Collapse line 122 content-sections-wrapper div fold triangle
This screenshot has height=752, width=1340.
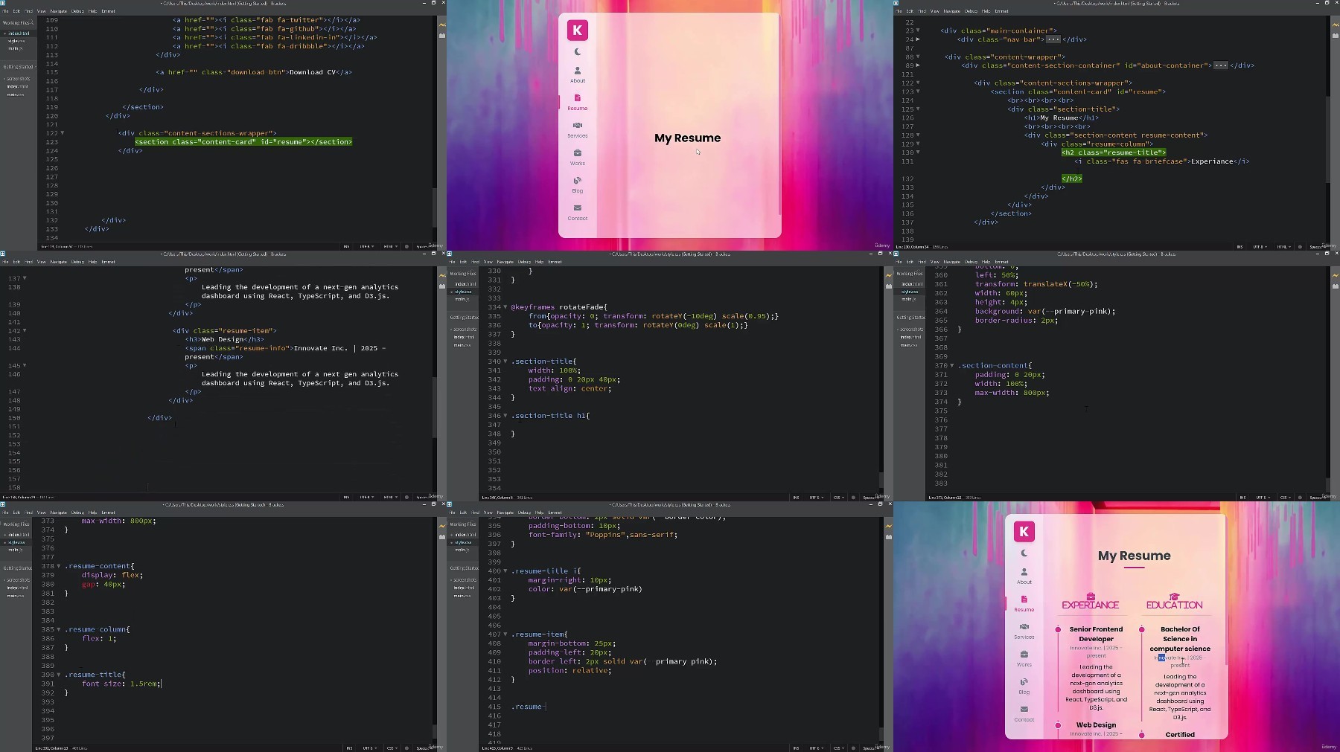[63, 133]
